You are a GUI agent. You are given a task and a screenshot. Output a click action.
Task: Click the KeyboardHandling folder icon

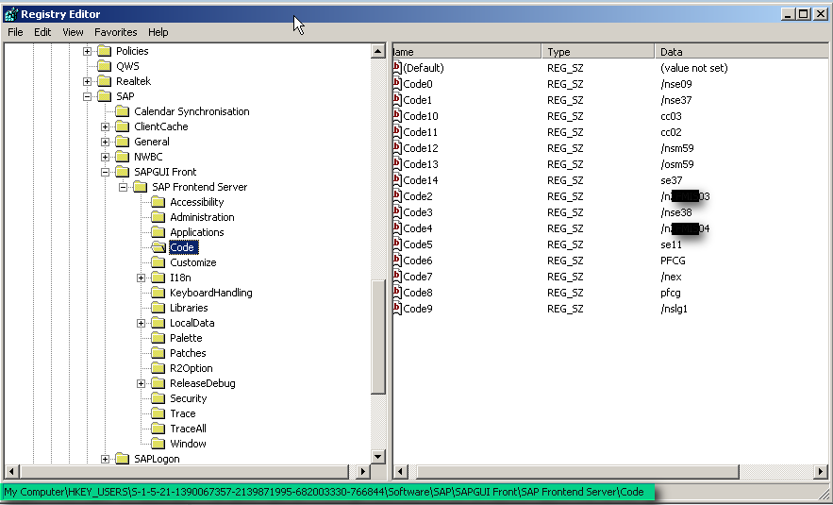click(x=158, y=293)
